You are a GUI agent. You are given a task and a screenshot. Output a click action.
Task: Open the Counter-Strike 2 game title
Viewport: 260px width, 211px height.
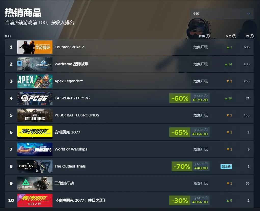click(69, 47)
